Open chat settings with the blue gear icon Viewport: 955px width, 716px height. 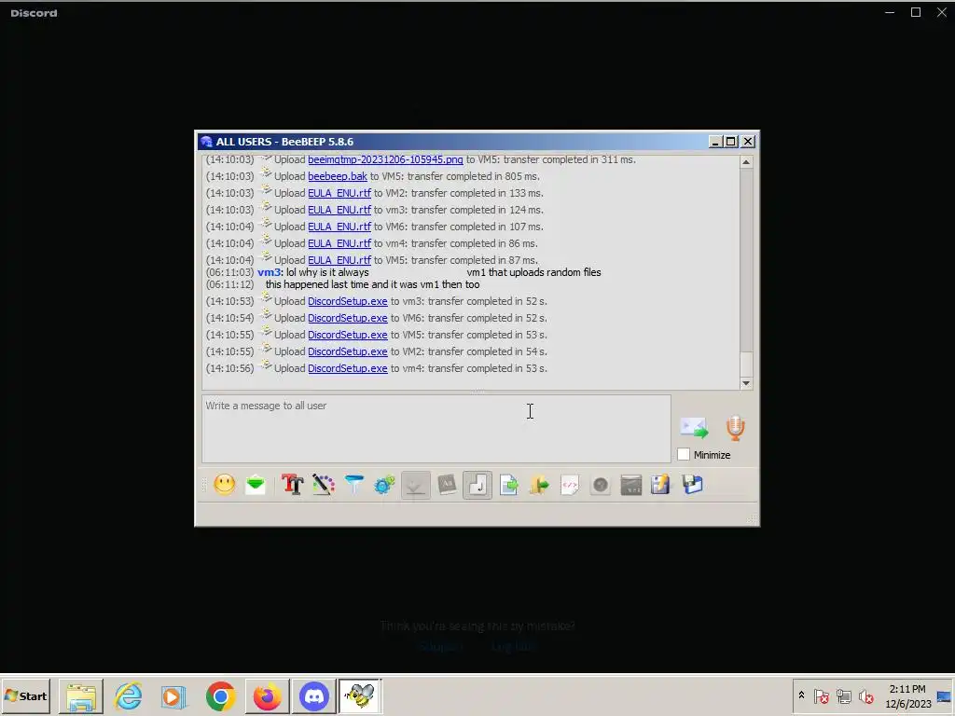(384, 485)
